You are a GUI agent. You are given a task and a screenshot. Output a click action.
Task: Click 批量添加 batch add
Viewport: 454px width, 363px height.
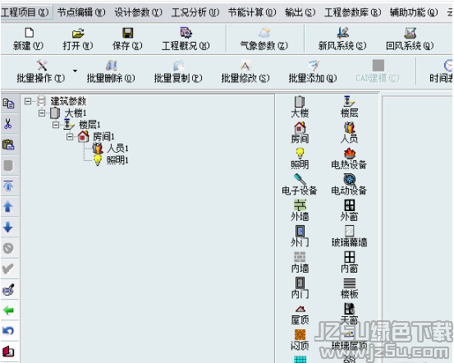point(313,71)
